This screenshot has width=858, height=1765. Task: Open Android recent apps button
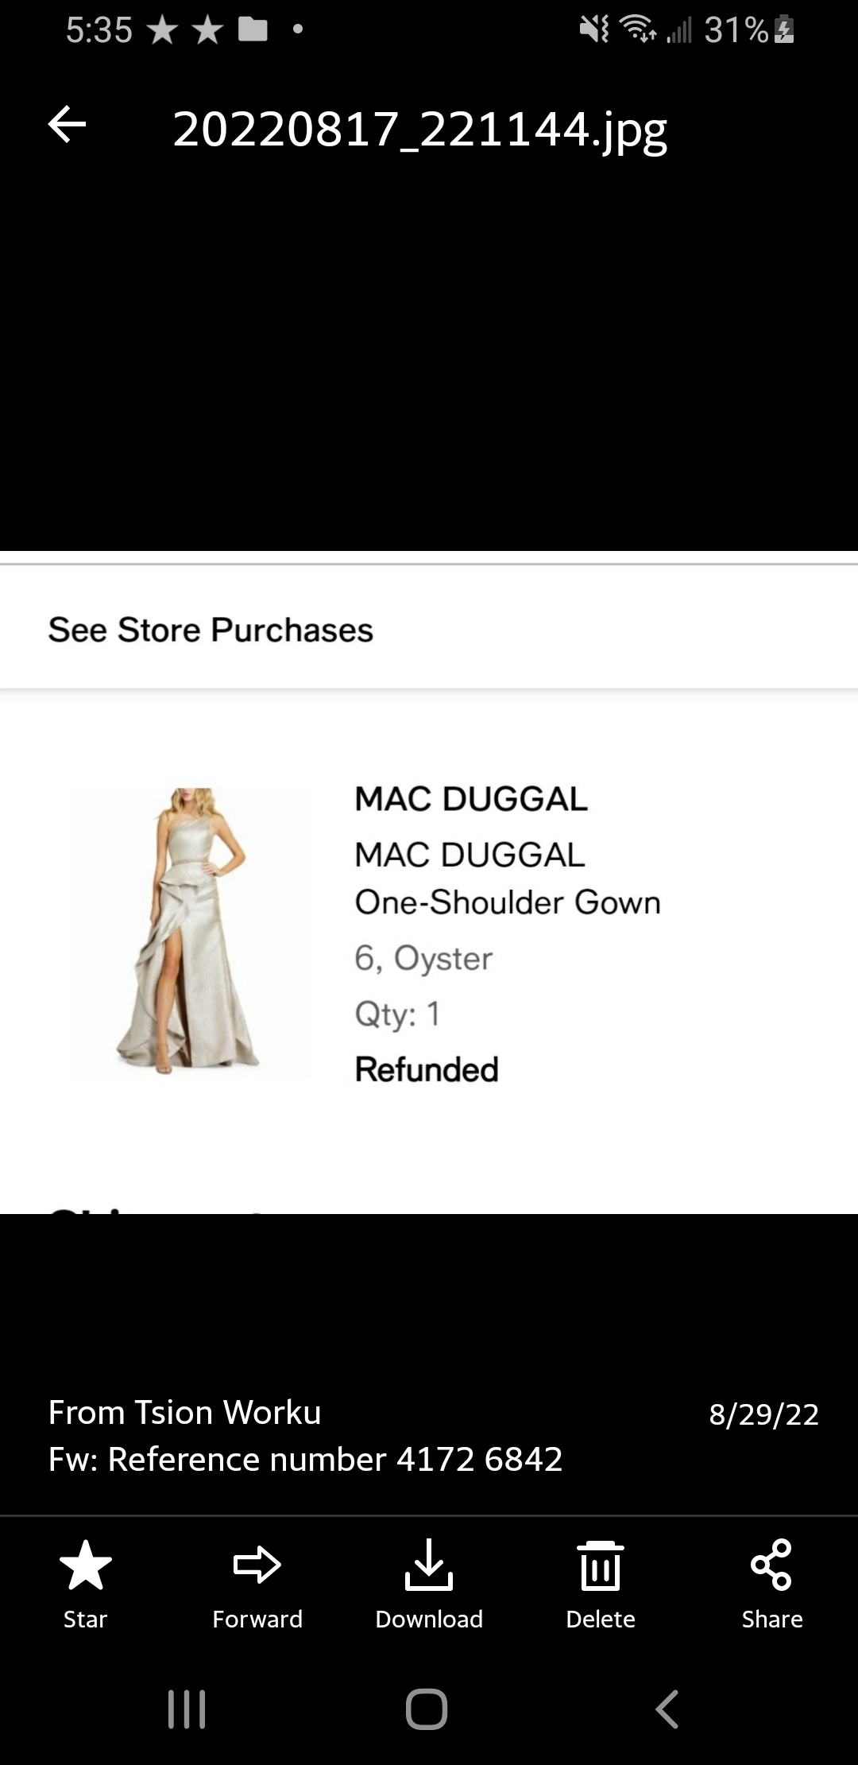click(187, 1709)
